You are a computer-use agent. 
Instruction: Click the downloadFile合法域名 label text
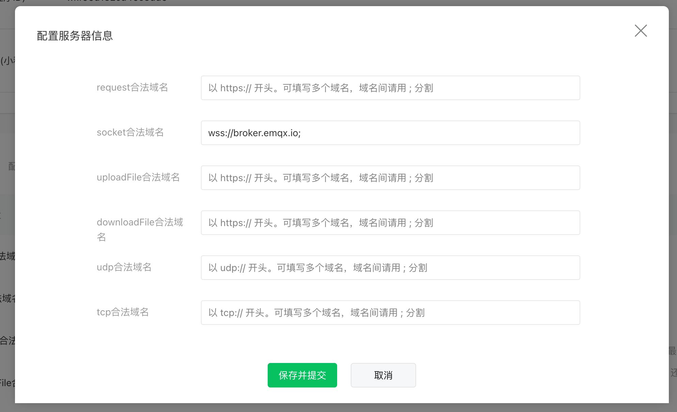(140, 222)
